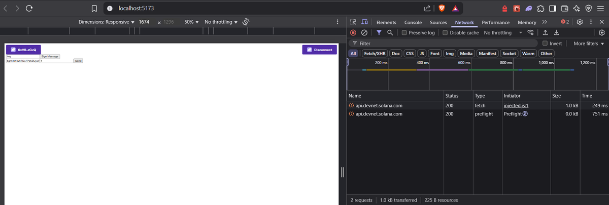View site information icon in address bar
609x205 pixels.
pyautogui.click(x=109, y=8)
